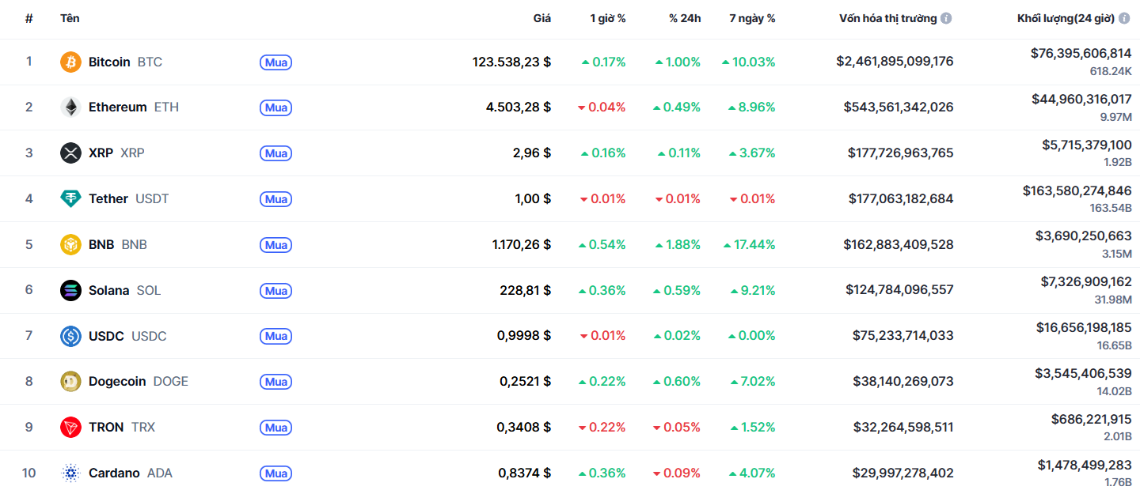The height and width of the screenshot is (494, 1140).
Task: Sort table by Giá column header
Action: (541, 18)
